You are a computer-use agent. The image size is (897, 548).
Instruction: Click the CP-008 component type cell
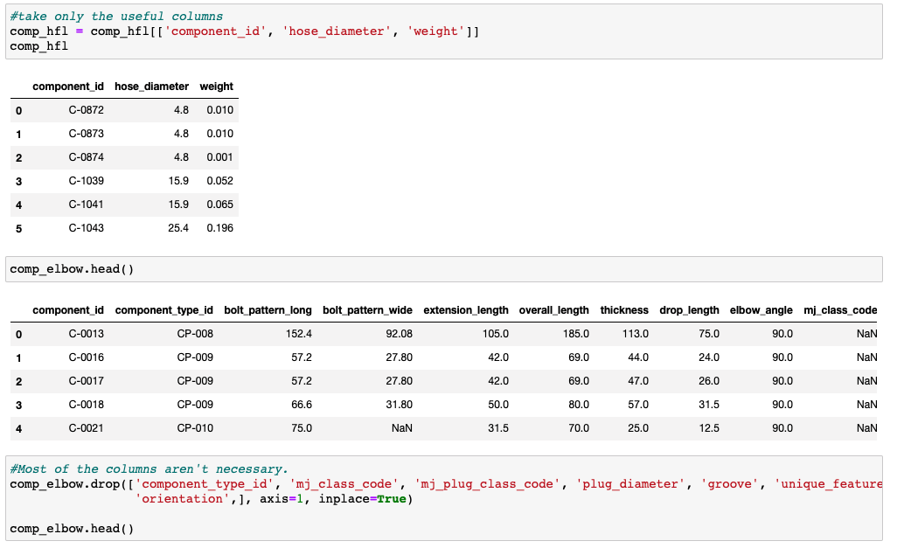[x=195, y=334]
